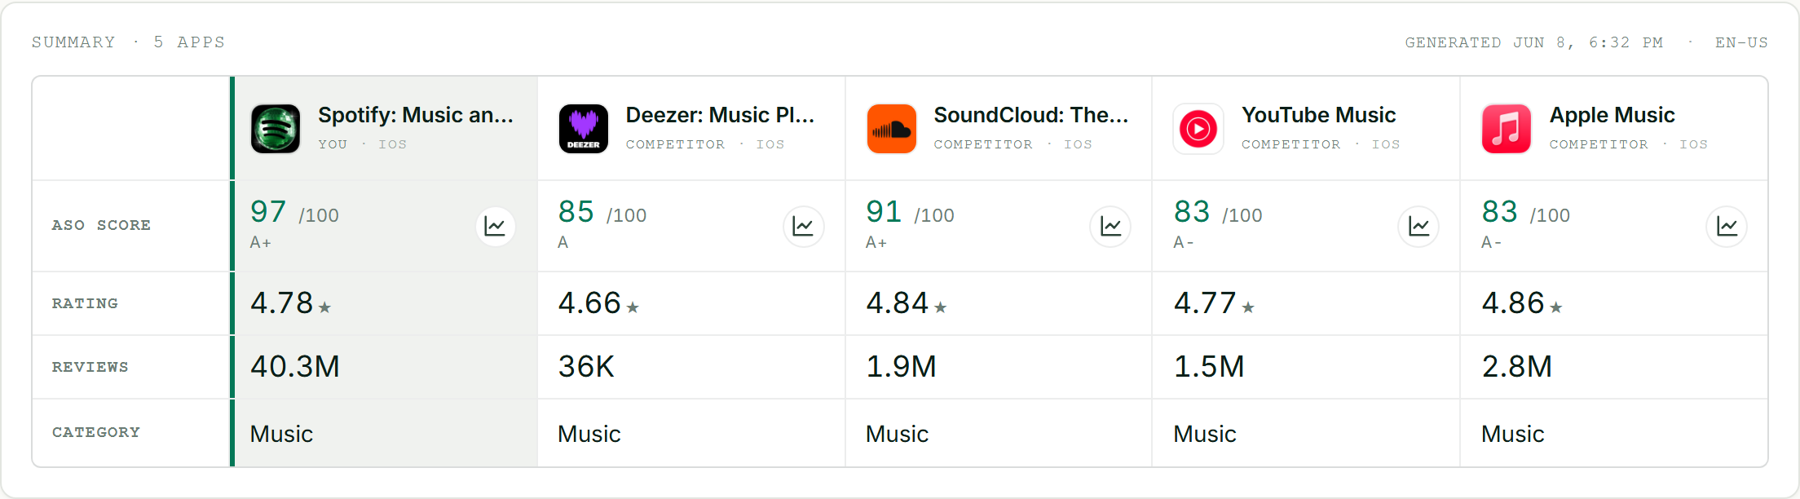Image resolution: width=1800 pixels, height=499 pixels.
Task: Select the REVIEWS row label
Action: pyautogui.click(x=90, y=367)
